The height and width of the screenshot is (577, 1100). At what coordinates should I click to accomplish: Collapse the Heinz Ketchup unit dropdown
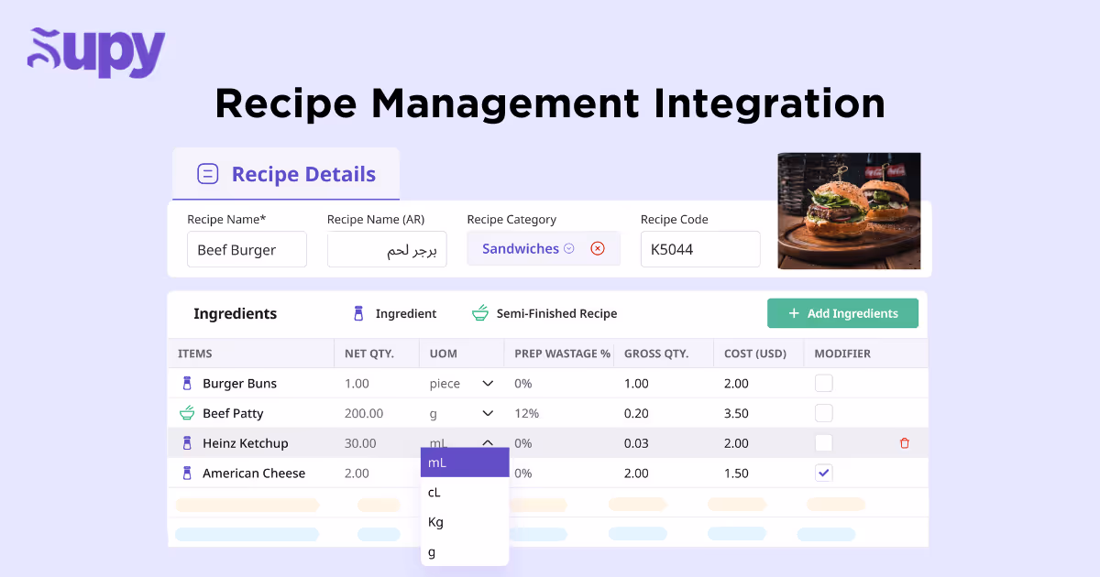(487, 442)
